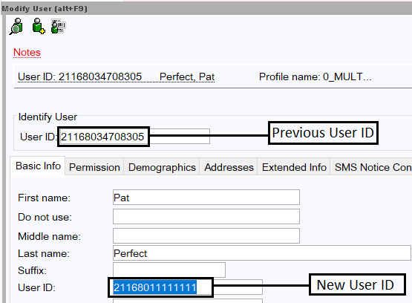Viewport: 412px width, 303px height.
Task: Select the Basic Info User ID field
Action: tap(188, 287)
